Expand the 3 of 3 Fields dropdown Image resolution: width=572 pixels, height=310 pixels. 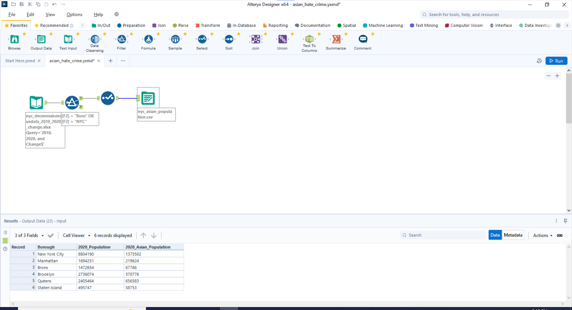coord(29,235)
